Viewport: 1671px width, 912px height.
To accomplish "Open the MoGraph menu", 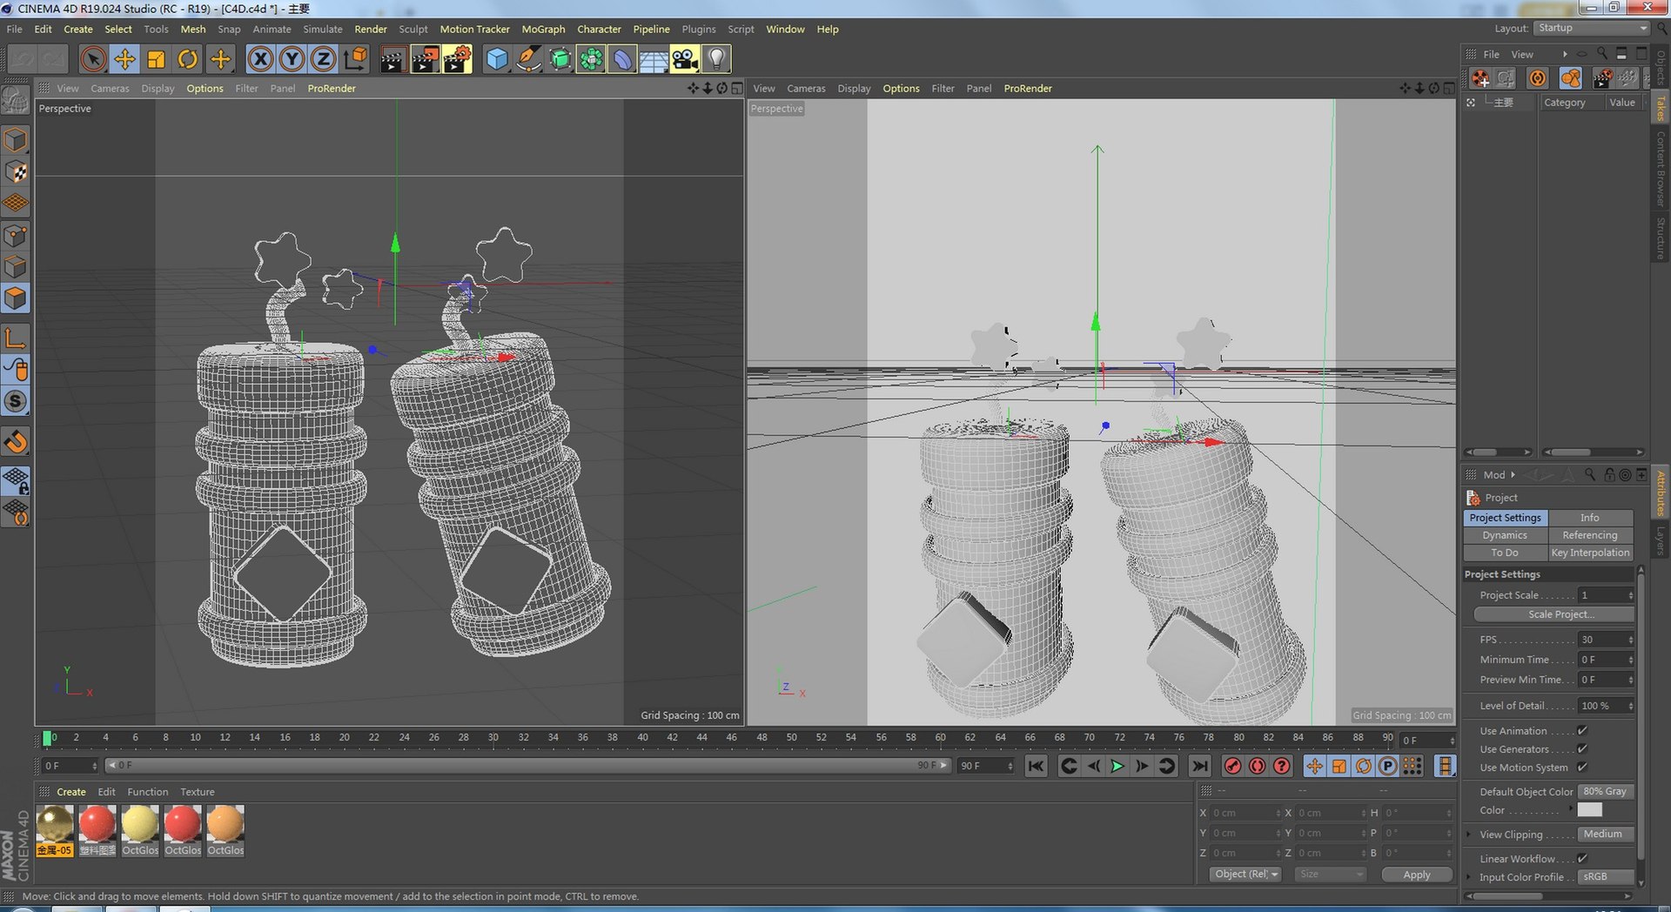I will pos(543,29).
